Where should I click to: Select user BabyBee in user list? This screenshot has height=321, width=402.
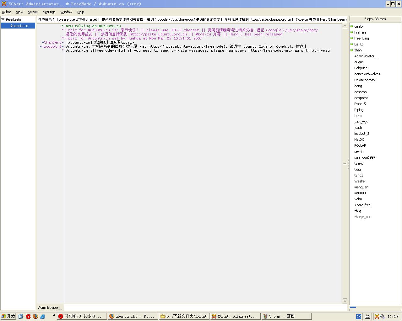click(x=361, y=68)
